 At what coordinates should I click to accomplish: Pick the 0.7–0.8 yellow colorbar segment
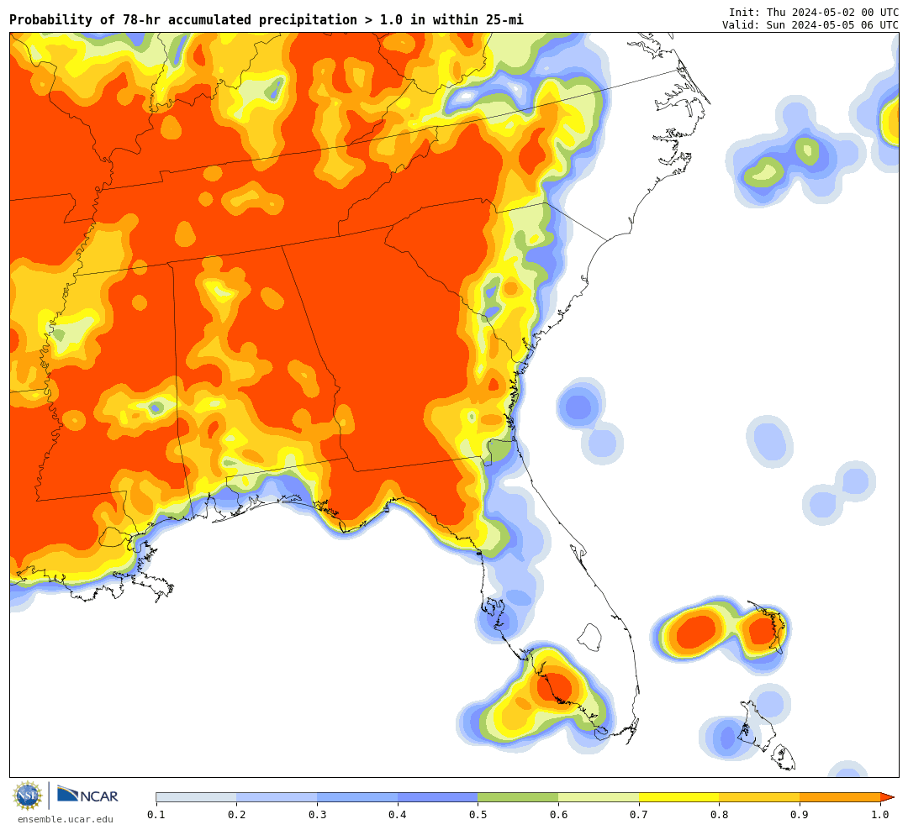coord(678,797)
